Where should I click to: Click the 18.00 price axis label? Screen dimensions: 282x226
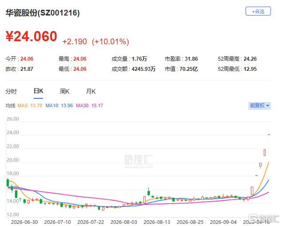click(x=12, y=174)
